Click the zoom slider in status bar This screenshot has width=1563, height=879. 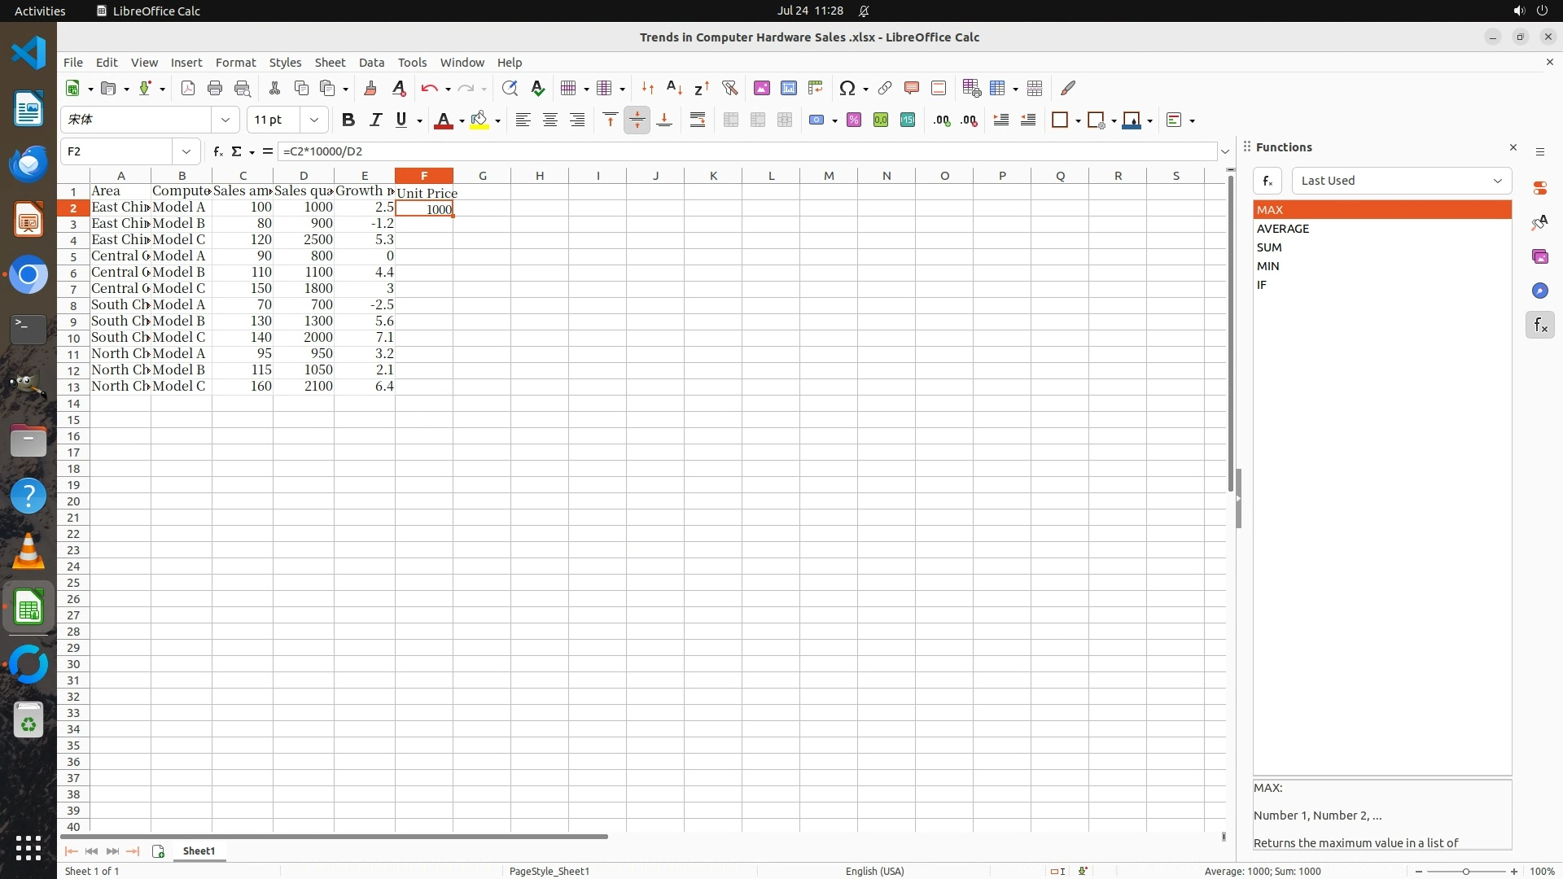[1465, 871]
